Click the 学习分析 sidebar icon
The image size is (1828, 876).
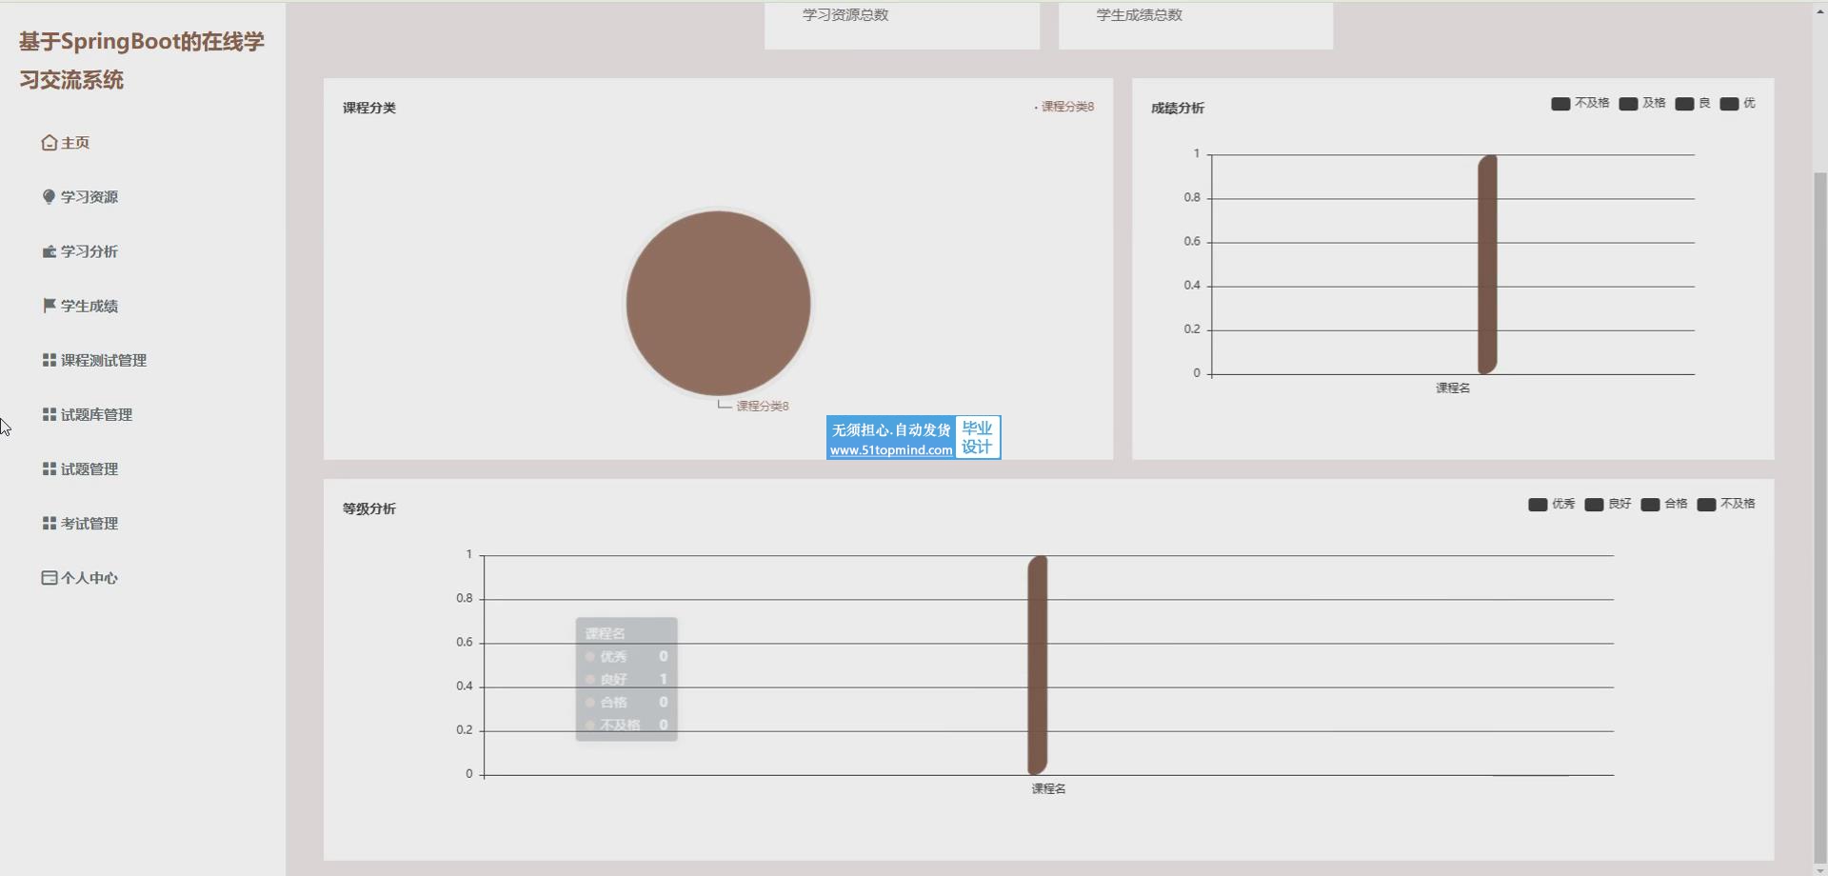50,251
